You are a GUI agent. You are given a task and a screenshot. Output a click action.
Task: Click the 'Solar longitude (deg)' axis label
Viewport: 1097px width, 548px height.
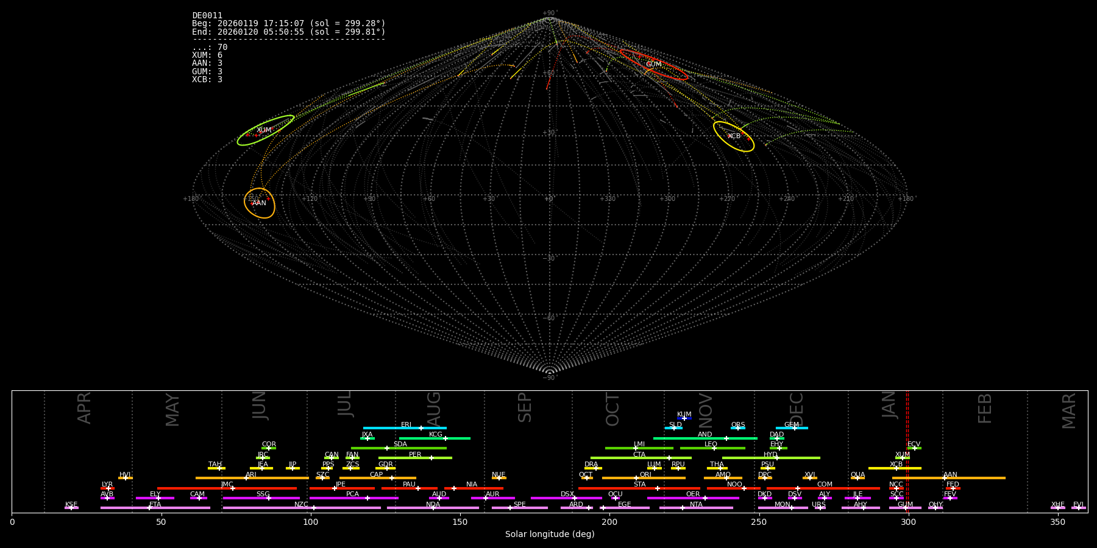pos(550,535)
